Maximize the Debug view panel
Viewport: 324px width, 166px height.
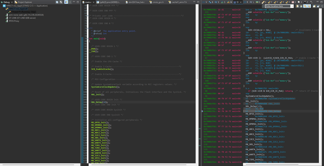pyautogui.click(x=78, y=2)
